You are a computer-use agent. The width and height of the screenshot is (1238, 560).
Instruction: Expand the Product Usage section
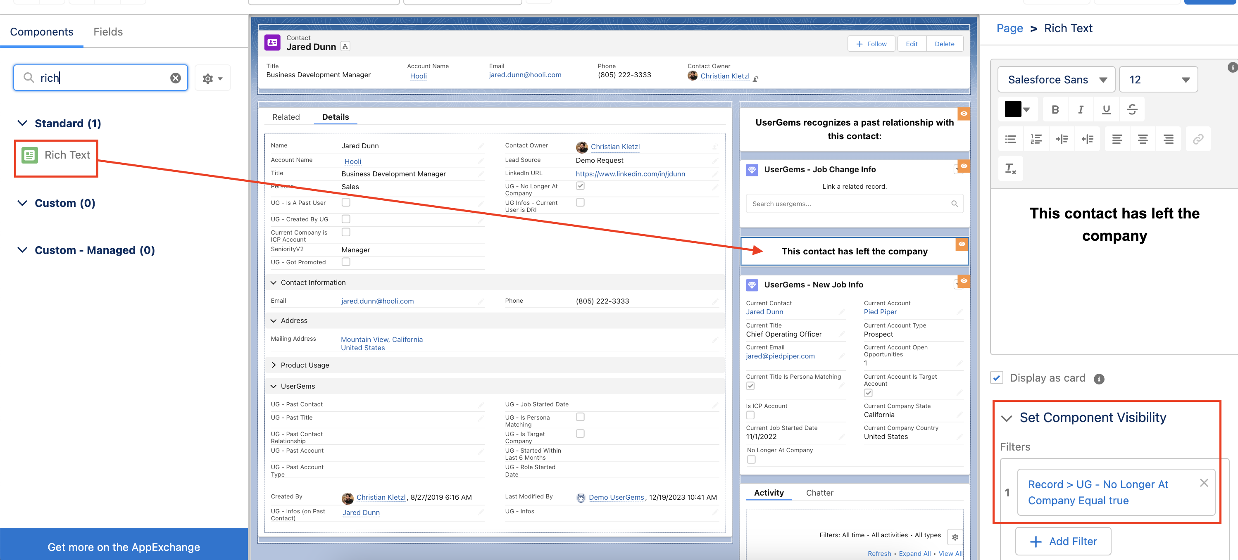(x=274, y=365)
